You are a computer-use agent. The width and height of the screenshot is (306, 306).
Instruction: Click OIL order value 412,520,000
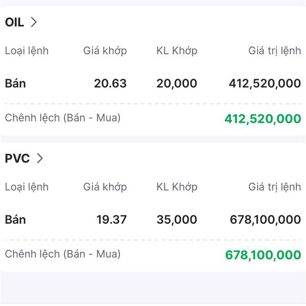(x=265, y=83)
